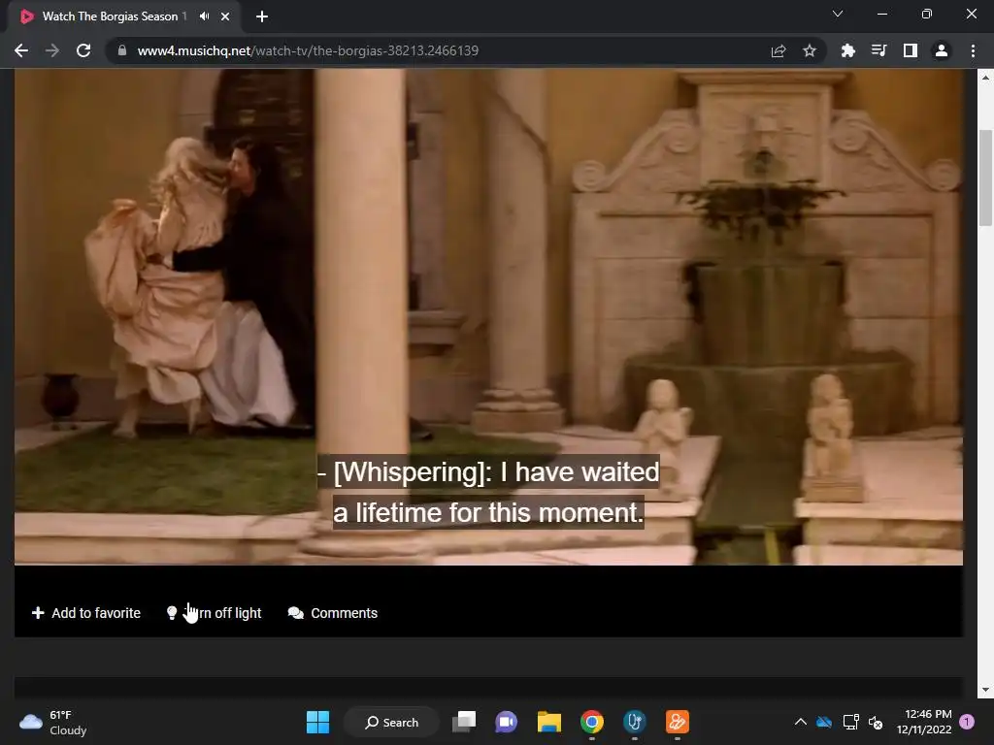This screenshot has height=745, width=994.
Task: Open Task View on taskbar
Action: pos(464,722)
